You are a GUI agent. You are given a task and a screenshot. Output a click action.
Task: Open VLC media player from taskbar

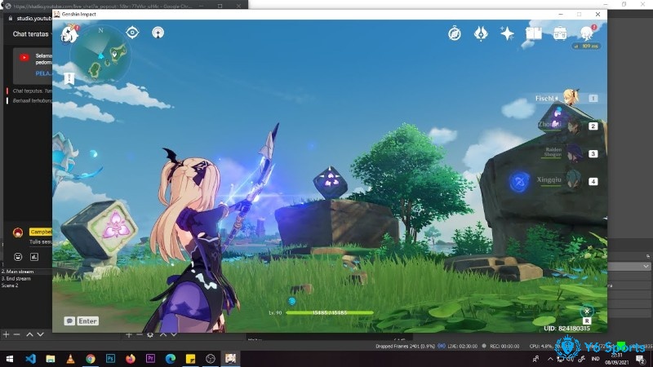(70, 358)
